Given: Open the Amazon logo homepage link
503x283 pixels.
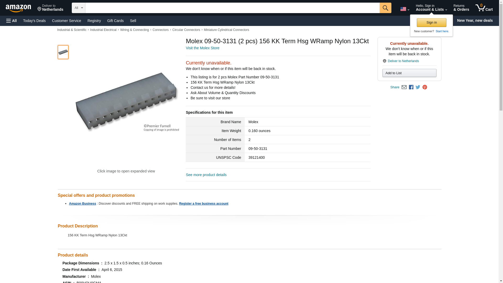Looking at the screenshot, I should [18, 8].
